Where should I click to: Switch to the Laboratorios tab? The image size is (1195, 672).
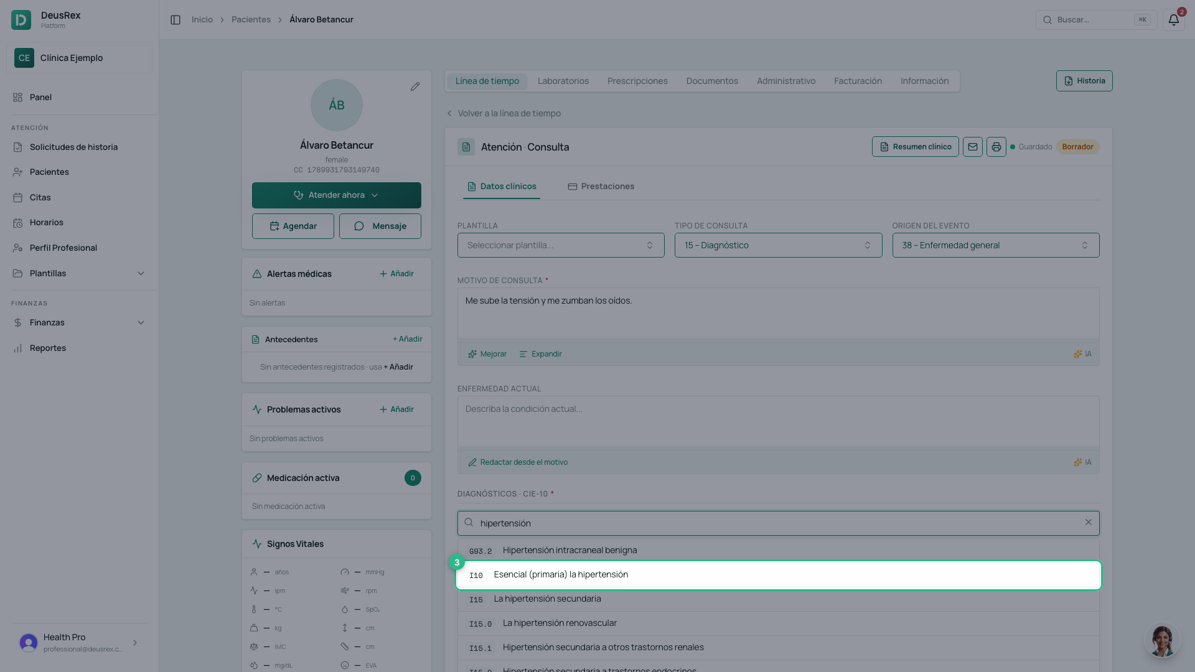(563, 81)
